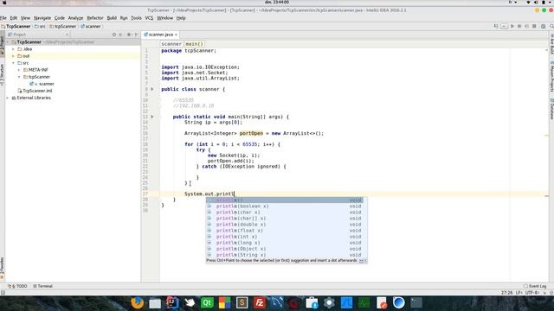
Task: Select the META-INF folder row
Action: (73, 70)
